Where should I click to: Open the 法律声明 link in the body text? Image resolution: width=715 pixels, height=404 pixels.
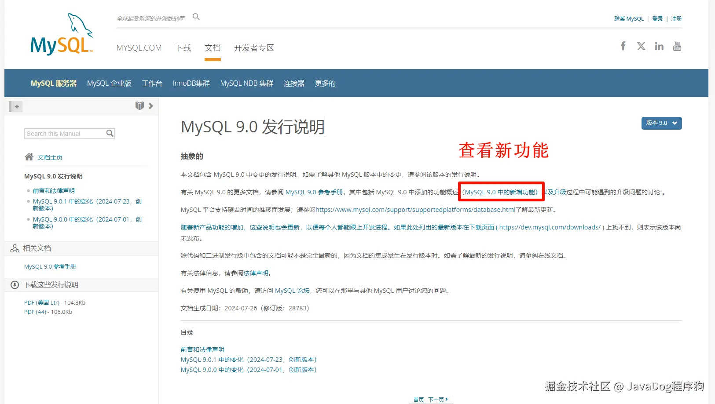coord(256,273)
